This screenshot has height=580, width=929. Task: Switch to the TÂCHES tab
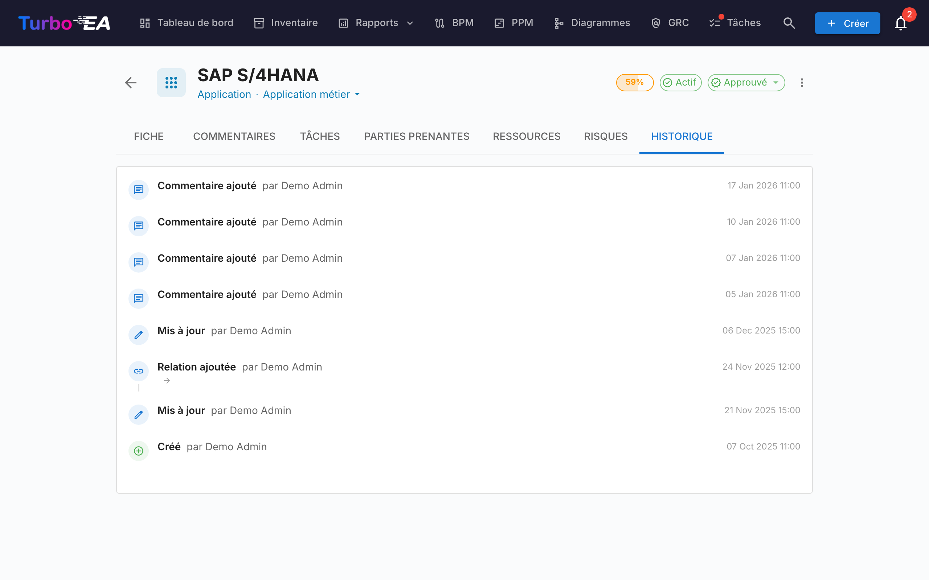coord(320,136)
